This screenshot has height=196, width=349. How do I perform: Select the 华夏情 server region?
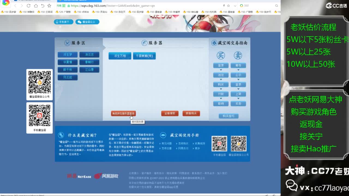[x=68, y=62]
